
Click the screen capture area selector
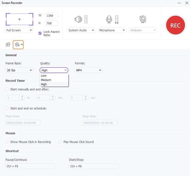click(19, 19)
